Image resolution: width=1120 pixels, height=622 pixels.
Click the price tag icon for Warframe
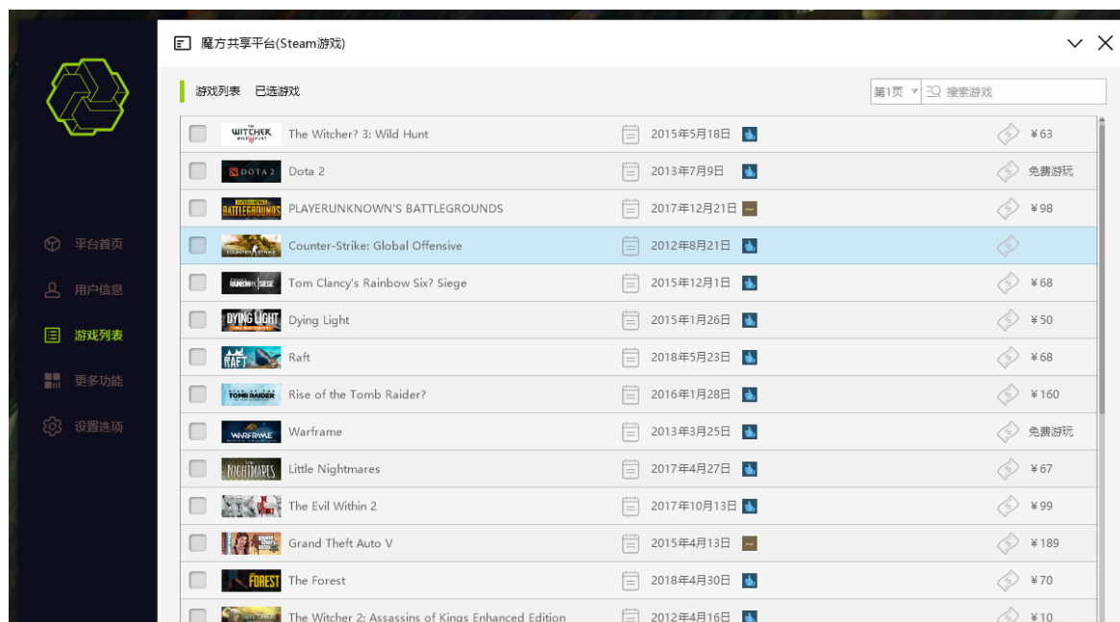[x=1008, y=432]
